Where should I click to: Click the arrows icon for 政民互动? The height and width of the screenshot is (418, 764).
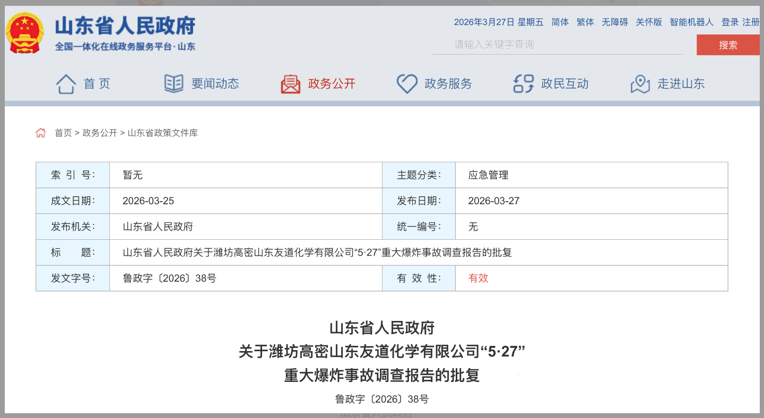pos(523,84)
